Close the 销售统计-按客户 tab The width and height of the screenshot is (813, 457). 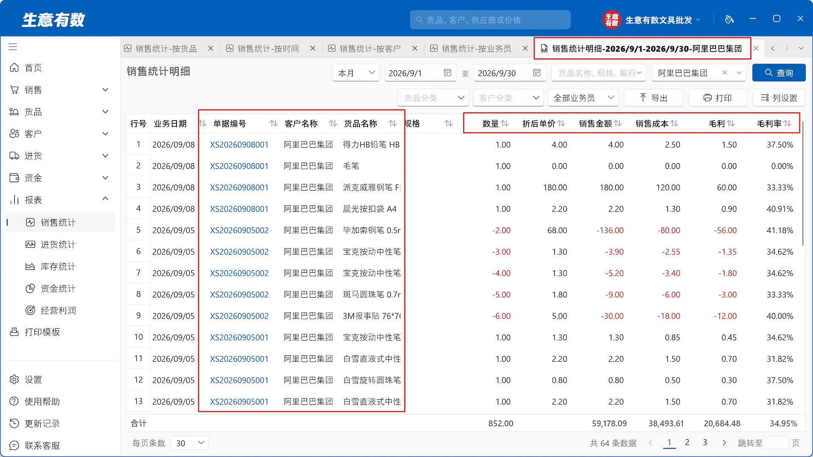pos(415,49)
